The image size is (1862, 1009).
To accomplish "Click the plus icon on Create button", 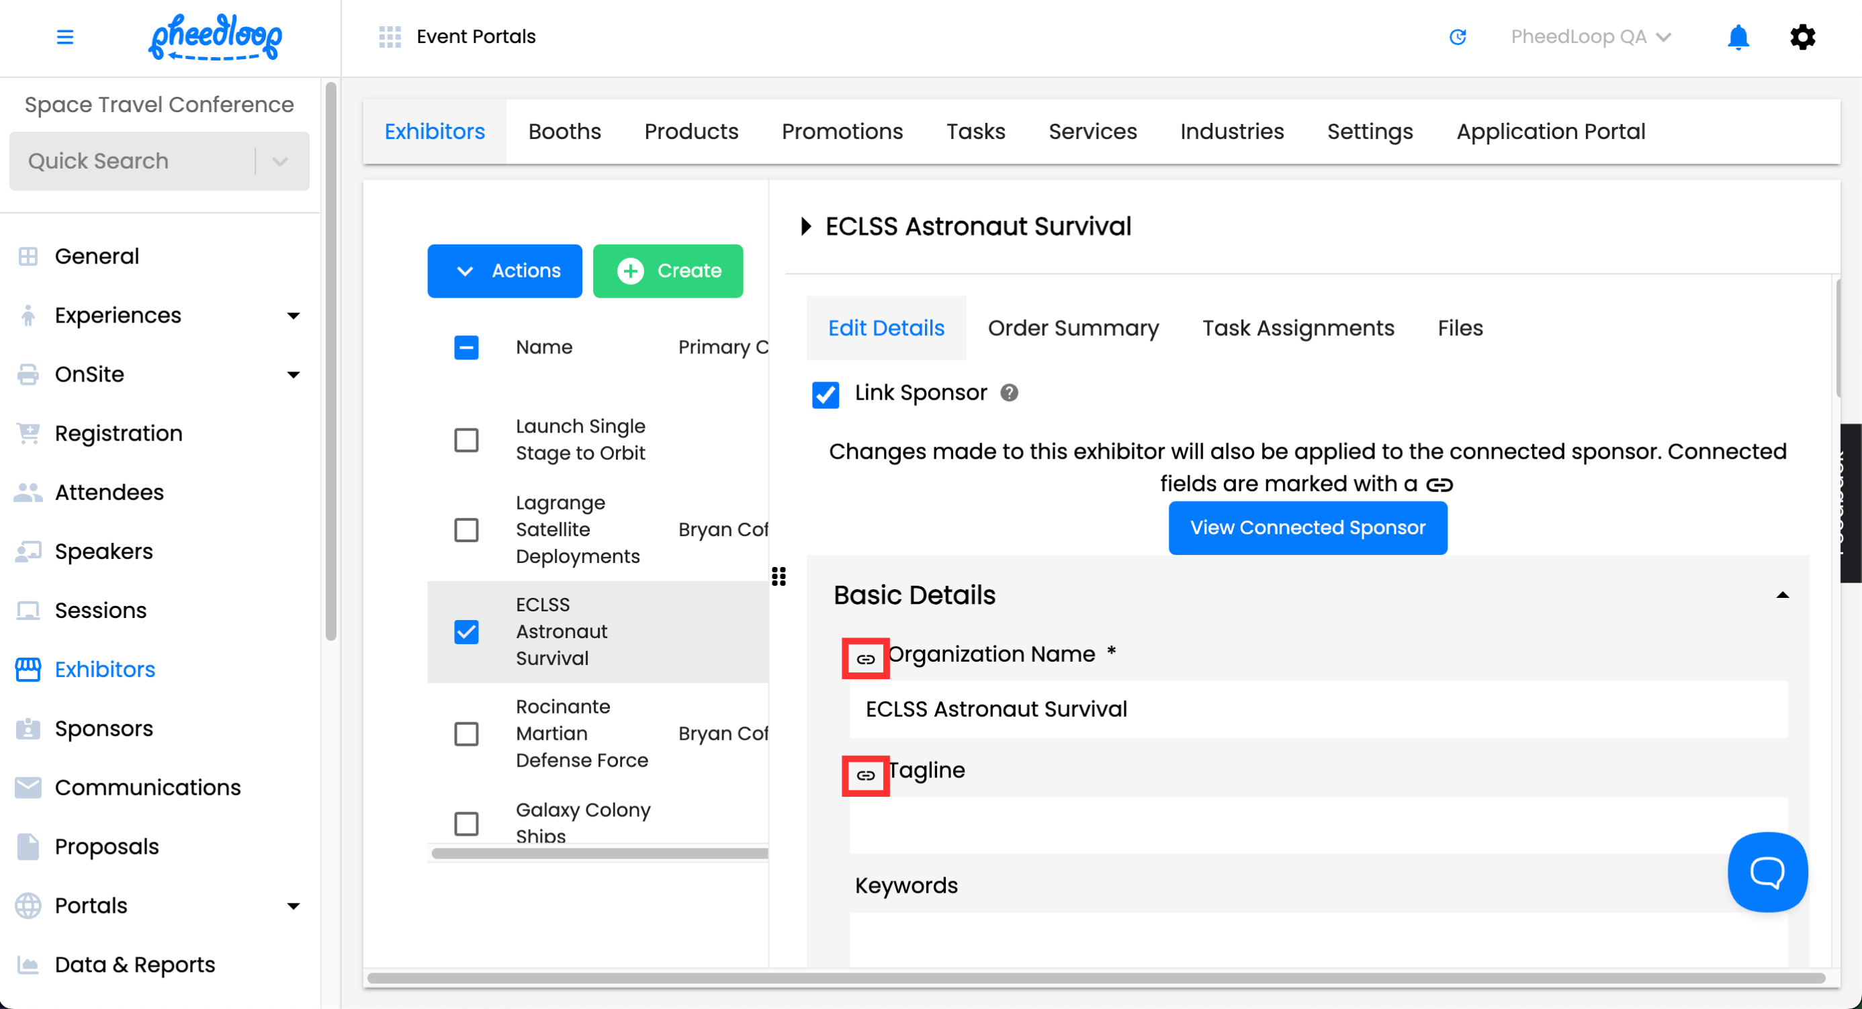I will 630,271.
